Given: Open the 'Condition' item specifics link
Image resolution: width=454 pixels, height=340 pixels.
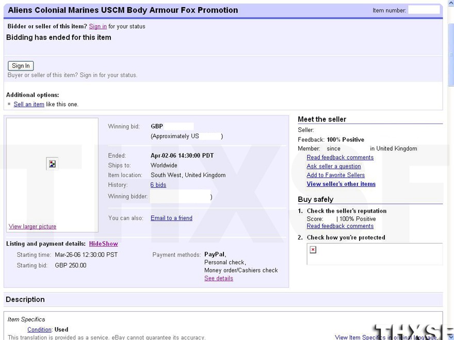Looking at the screenshot, I should [39, 330].
